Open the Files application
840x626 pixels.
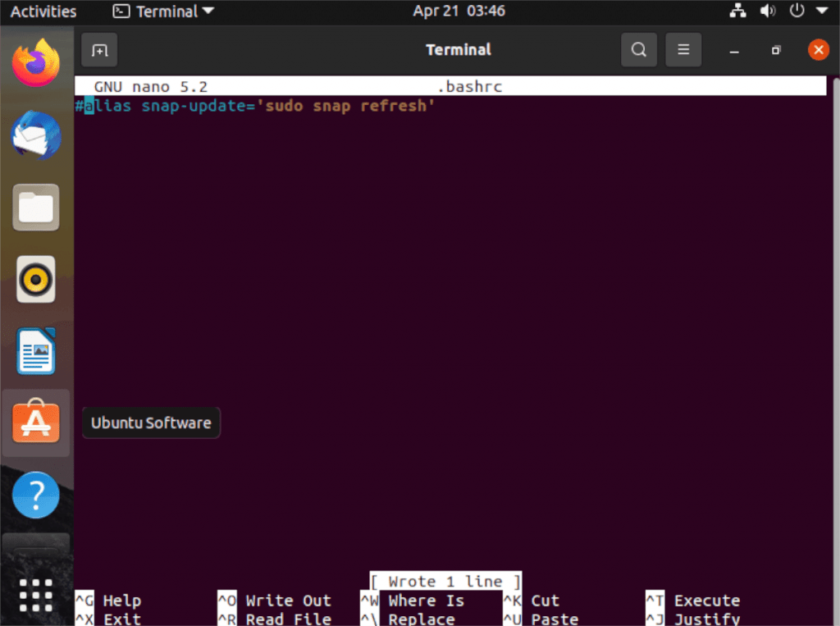point(36,208)
